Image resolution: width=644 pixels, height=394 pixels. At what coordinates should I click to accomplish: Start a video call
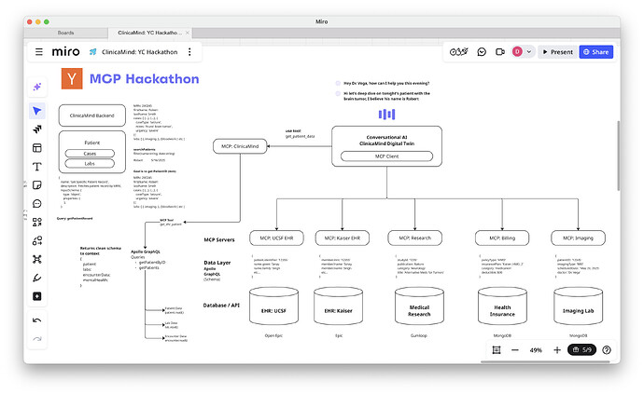tap(500, 51)
